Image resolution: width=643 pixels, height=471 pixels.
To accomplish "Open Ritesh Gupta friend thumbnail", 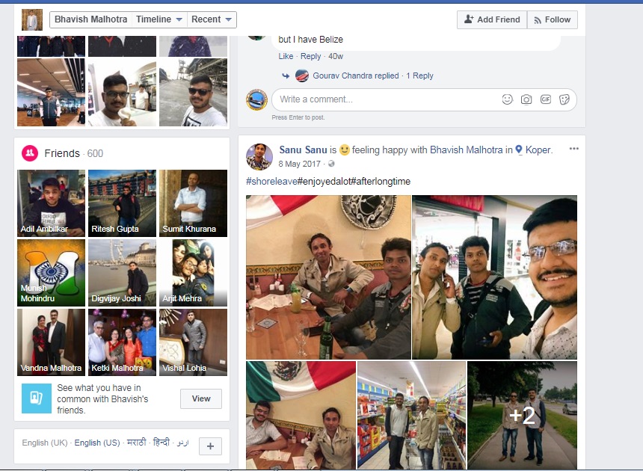I will [122, 203].
